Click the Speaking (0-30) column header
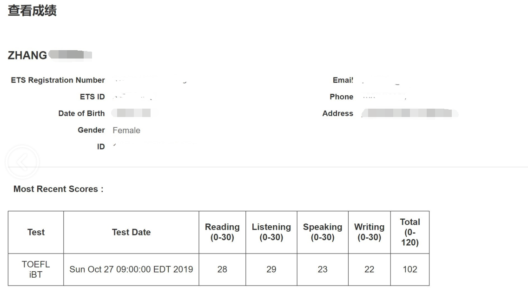528x300 pixels. pyautogui.click(x=323, y=232)
